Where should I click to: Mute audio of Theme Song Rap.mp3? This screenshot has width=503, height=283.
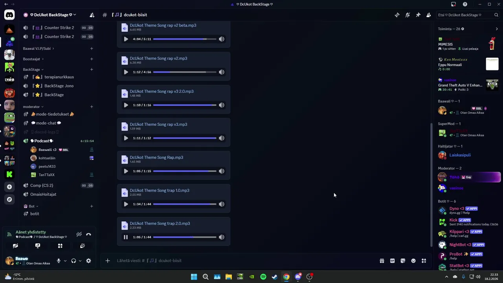click(222, 171)
